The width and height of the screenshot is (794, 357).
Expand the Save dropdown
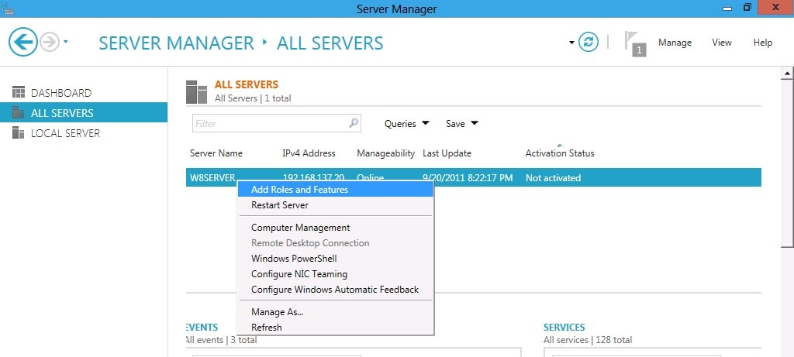click(x=462, y=124)
